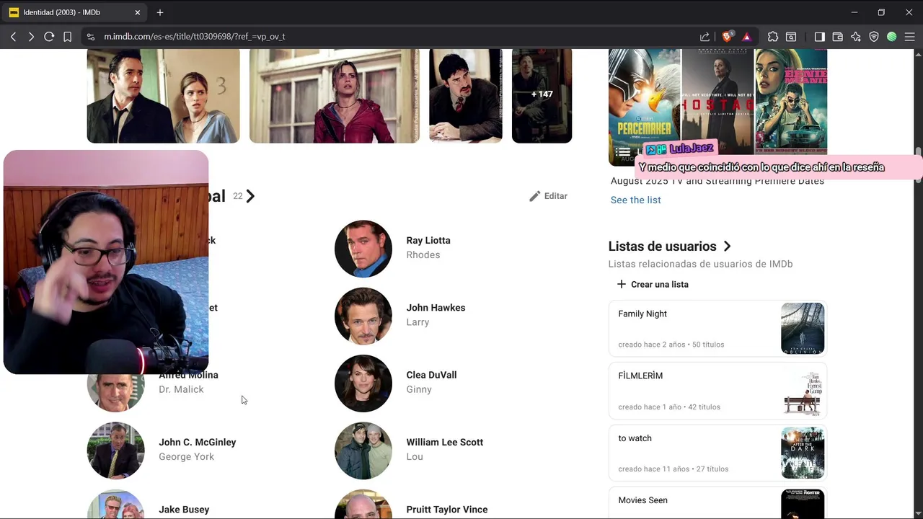Open the +147 more photos thumbnail
This screenshot has height=519, width=923.
542,95
